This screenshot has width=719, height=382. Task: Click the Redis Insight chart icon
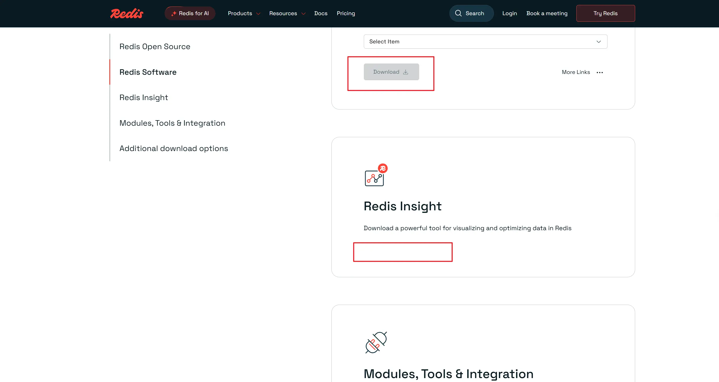[376, 175]
